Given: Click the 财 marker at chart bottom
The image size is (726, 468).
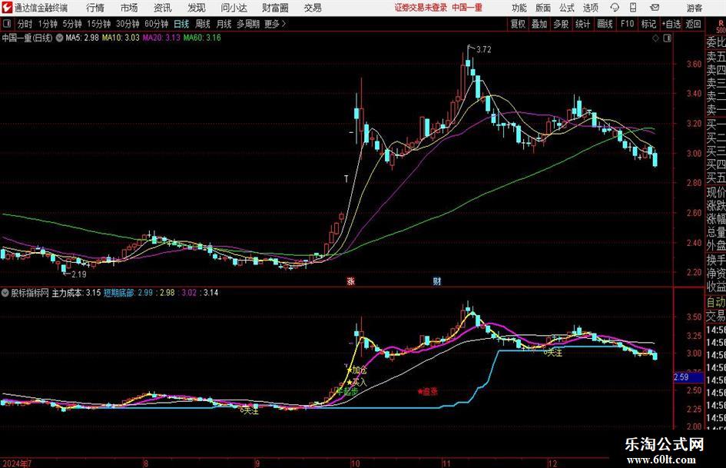Looking at the screenshot, I should 436,281.
